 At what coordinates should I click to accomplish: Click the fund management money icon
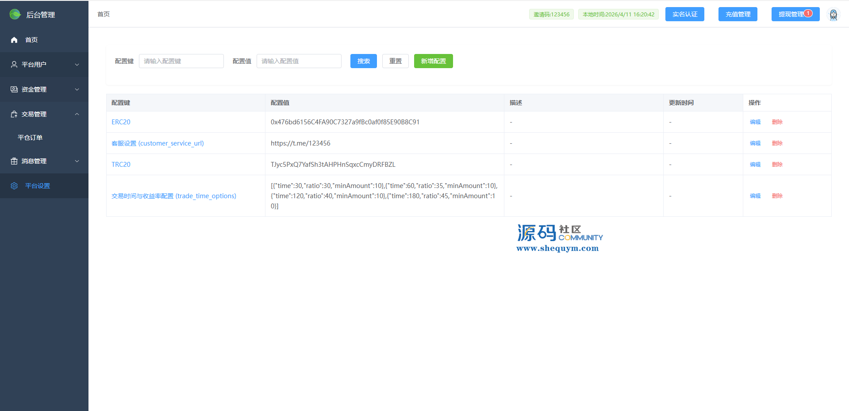pos(14,89)
